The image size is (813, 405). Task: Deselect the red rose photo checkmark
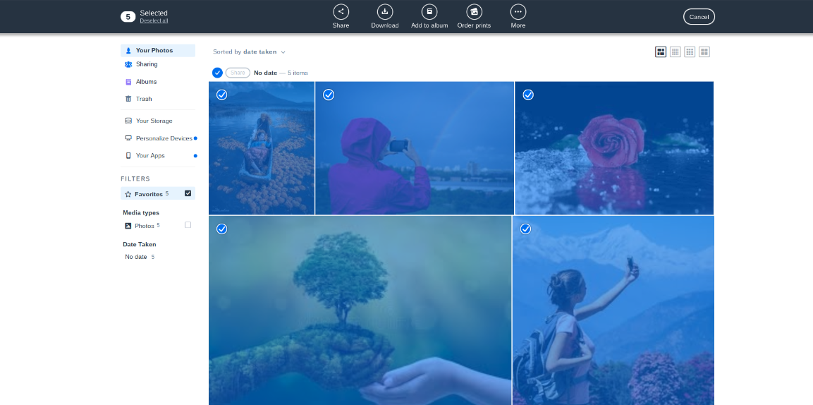pyautogui.click(x=528, y=95)
